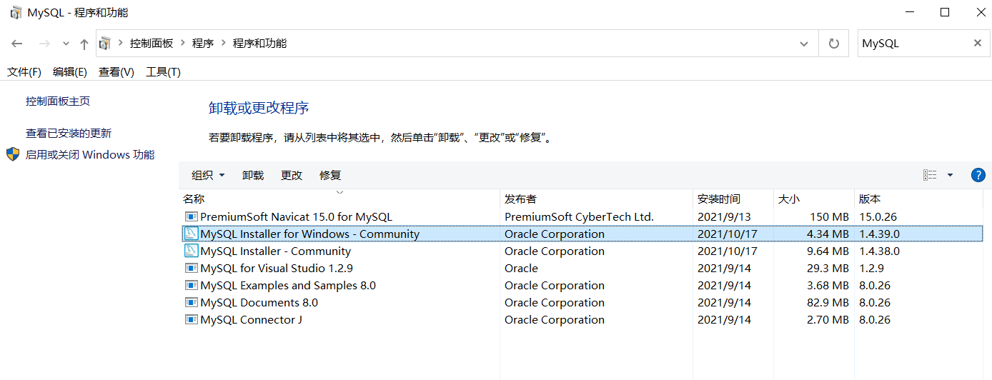Open 控制面板主页 link
The image size is (992, 380).
tap(58, 101)
